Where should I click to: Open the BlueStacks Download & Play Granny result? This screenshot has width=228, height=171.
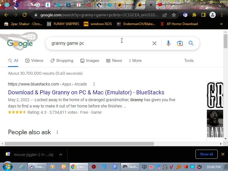[x=86, y=92]
